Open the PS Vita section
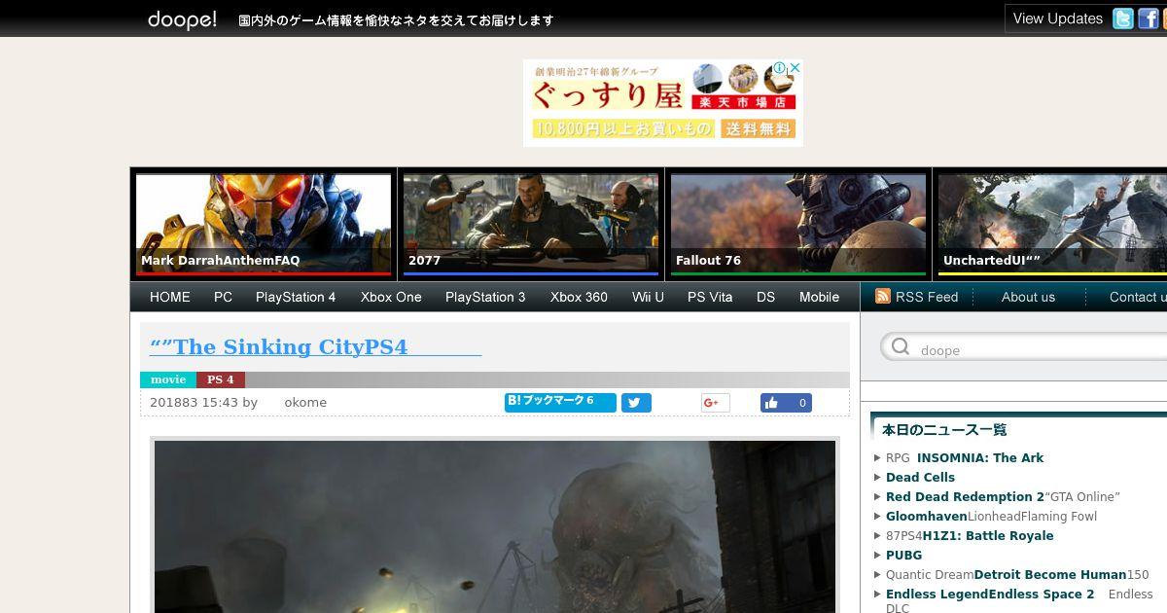Screen dimensions: 1167x613 [710, 297]
